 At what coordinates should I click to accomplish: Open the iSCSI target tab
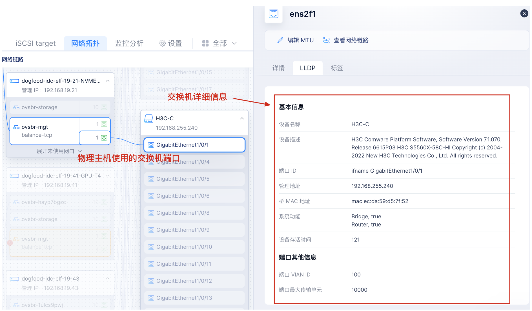click(x=36, y=43)
